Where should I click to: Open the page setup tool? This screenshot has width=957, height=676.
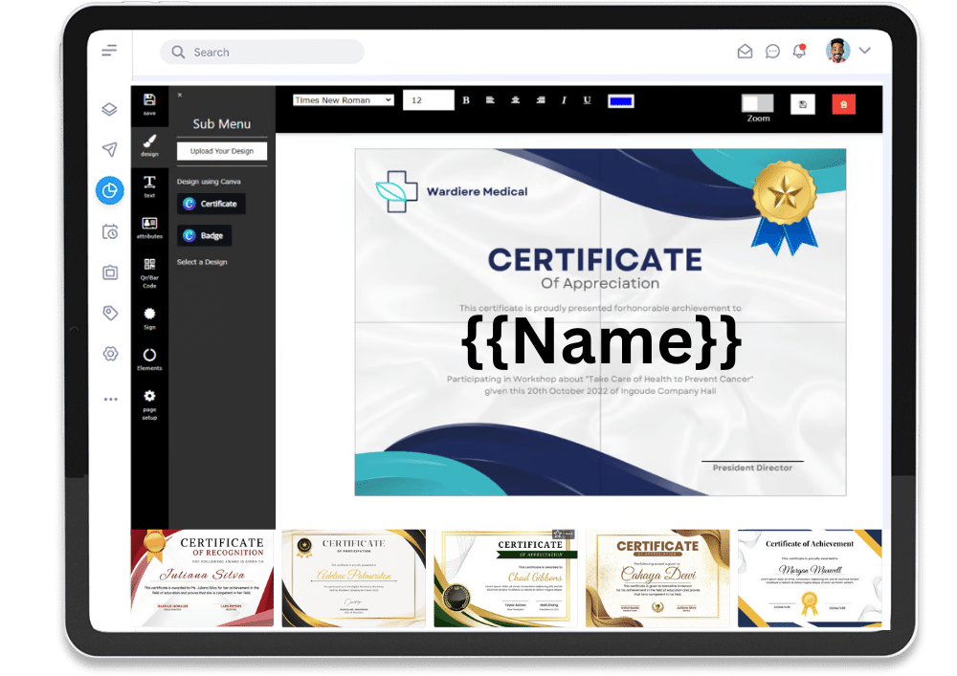click(x=149, y=404)
